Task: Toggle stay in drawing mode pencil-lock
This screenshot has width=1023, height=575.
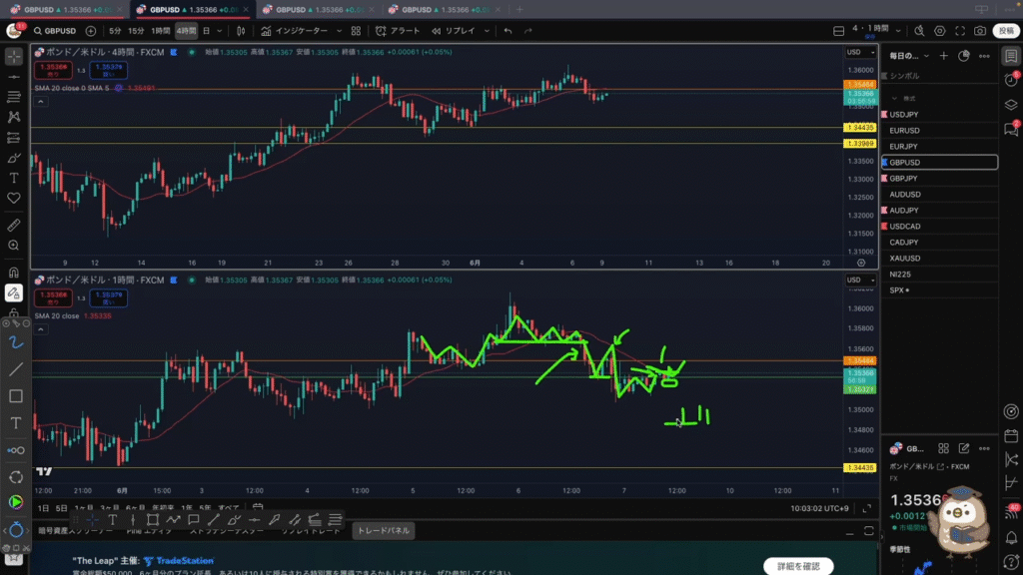Action: click(14, 293)
